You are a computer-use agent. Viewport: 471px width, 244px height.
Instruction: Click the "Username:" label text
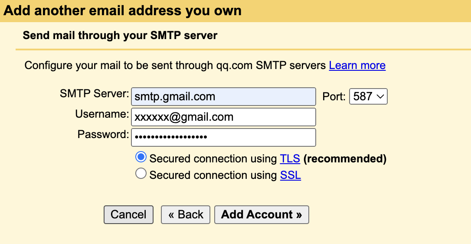coord(102,114)
